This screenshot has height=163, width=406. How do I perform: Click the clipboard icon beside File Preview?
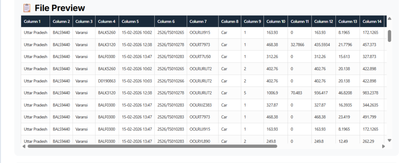(27, 8)
